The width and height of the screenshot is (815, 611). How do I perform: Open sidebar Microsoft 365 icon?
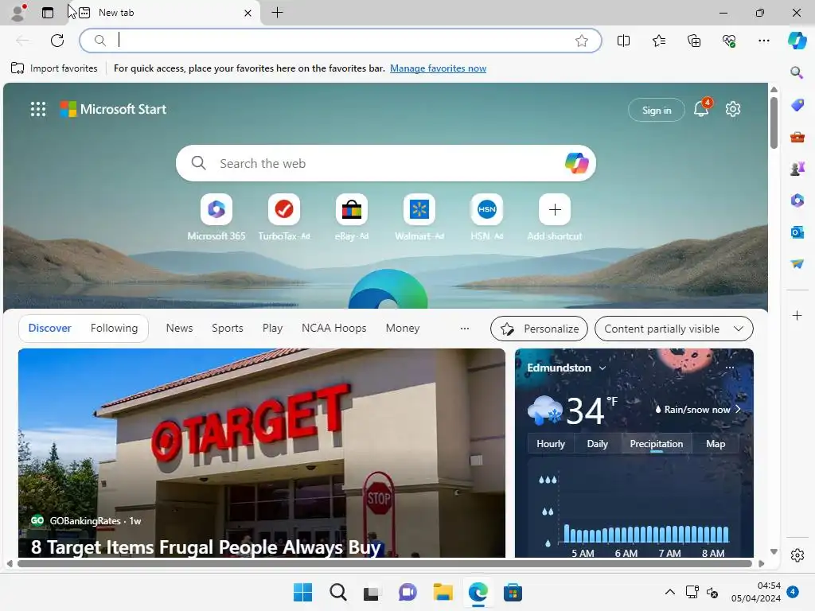click(797, 200)
